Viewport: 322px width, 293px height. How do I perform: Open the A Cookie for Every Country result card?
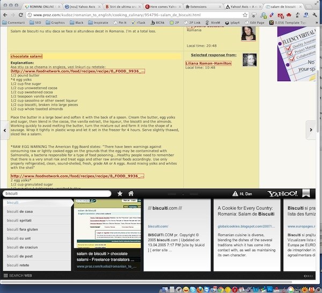coord(247,235)
